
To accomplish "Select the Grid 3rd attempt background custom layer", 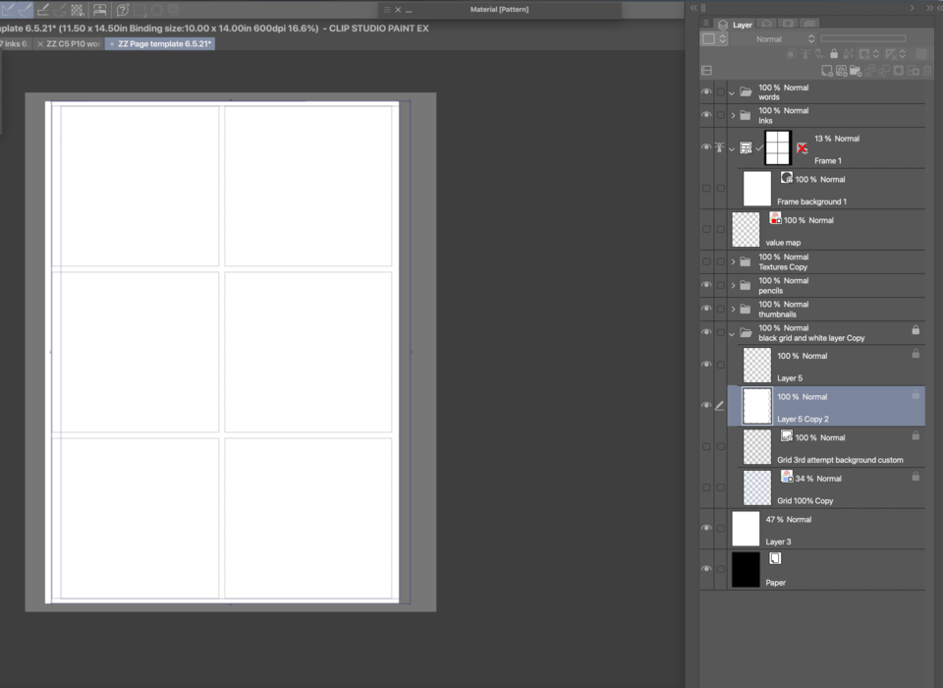I will pos(826,447).
